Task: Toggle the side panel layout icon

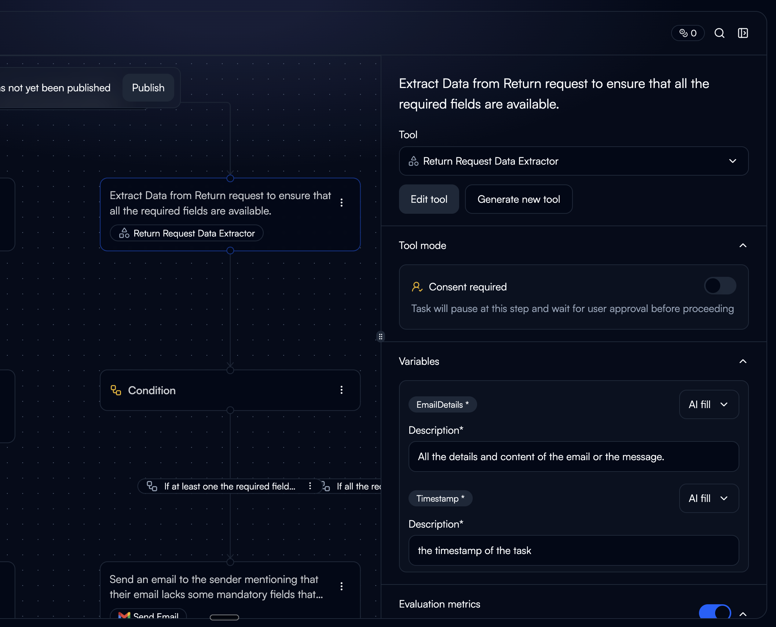Action: 743,33
